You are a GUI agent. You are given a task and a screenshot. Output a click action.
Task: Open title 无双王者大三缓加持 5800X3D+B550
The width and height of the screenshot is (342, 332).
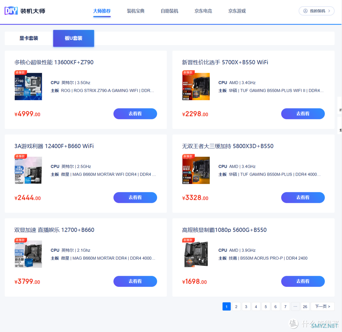(228, 146)
